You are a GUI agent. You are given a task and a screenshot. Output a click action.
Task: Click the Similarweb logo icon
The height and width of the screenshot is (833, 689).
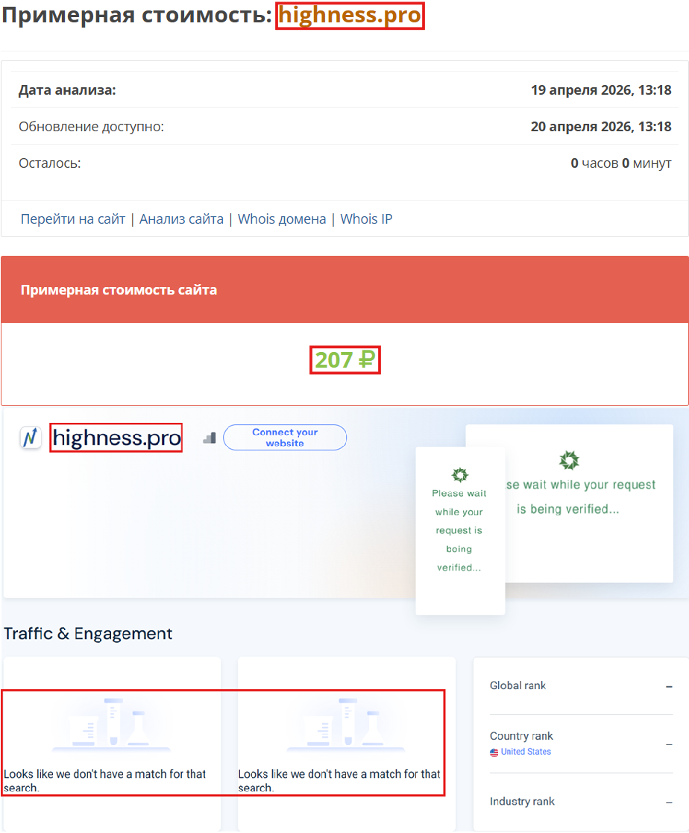click(x=31, y=438)
